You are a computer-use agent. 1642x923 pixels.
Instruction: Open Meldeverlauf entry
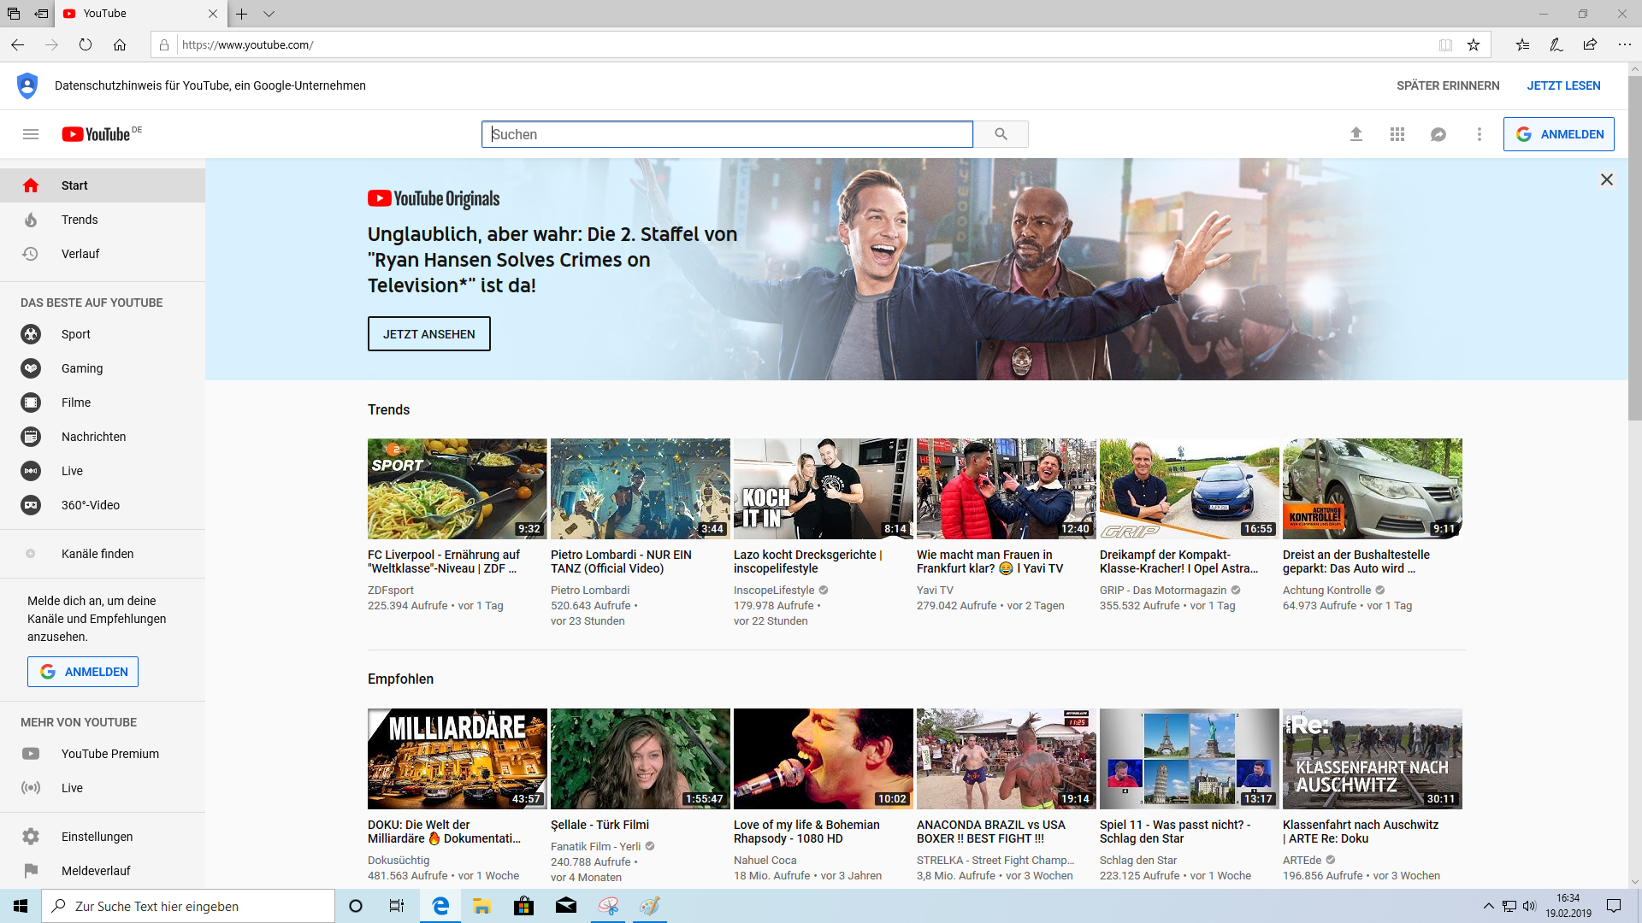click(103, 871)
